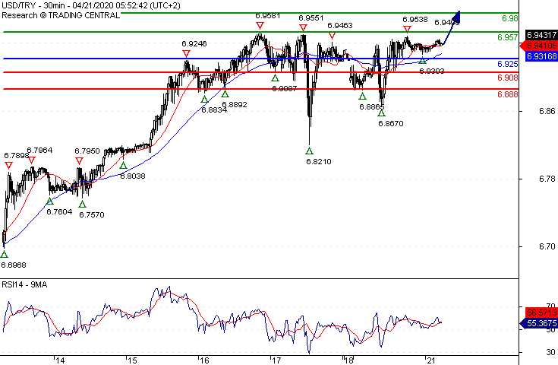Screen dimensions: 558x365
Task: Click the 6.8038 swing low label
Action: point(132,176)
